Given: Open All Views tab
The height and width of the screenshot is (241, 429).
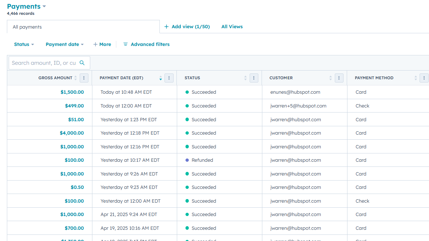Looking at the screenshot, I should [232, 27].
